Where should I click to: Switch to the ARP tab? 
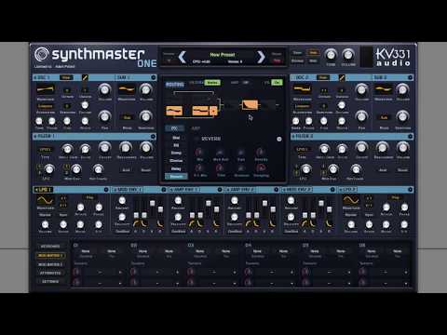(196, 128)
